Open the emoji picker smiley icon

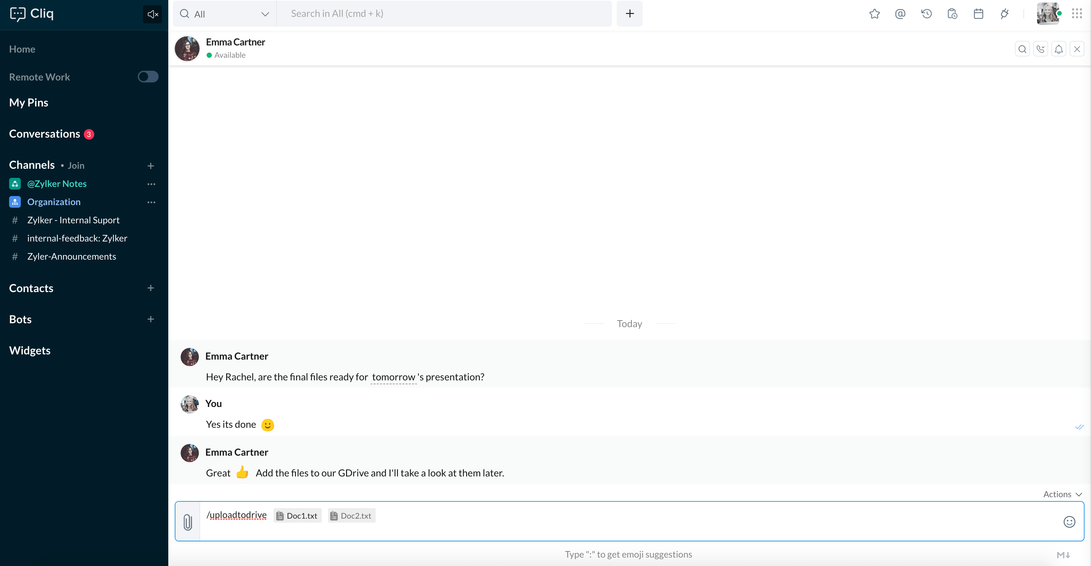click(1069, 522)
